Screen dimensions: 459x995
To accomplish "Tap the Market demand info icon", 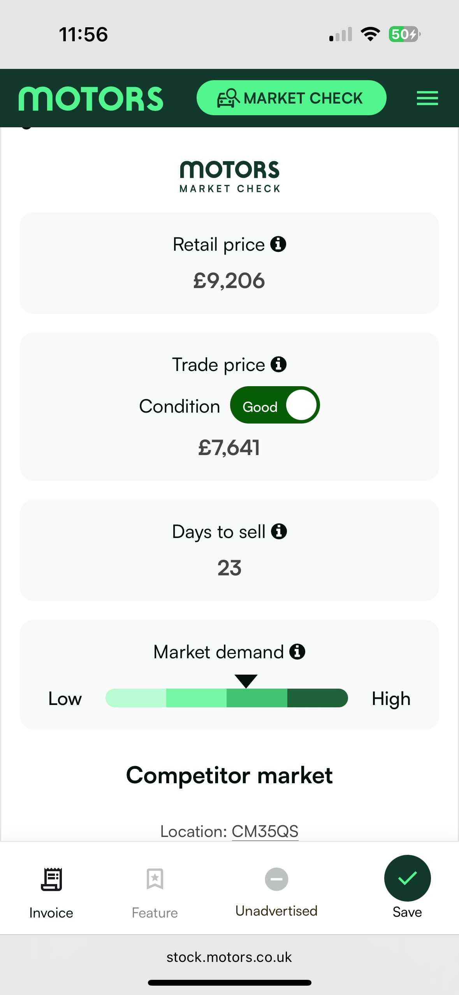I will pyautogui.click(x=297, y=652).
